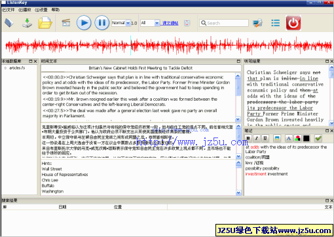Open the All filter dropdown
Screen dimensions: 334x237
(157, 23)
